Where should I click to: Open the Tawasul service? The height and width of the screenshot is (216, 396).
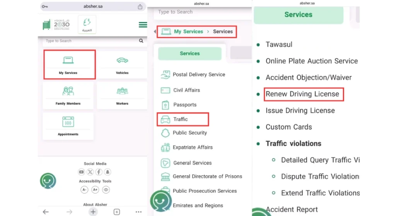click(279, 45)
